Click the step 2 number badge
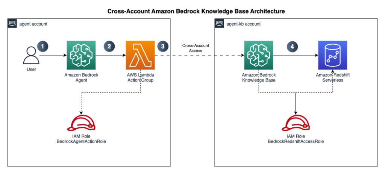This screenshot has height=174, width=385. [x=109, y=46]
